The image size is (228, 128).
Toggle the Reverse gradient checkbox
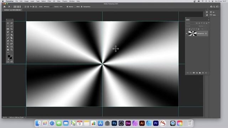[x=67, y=7]
